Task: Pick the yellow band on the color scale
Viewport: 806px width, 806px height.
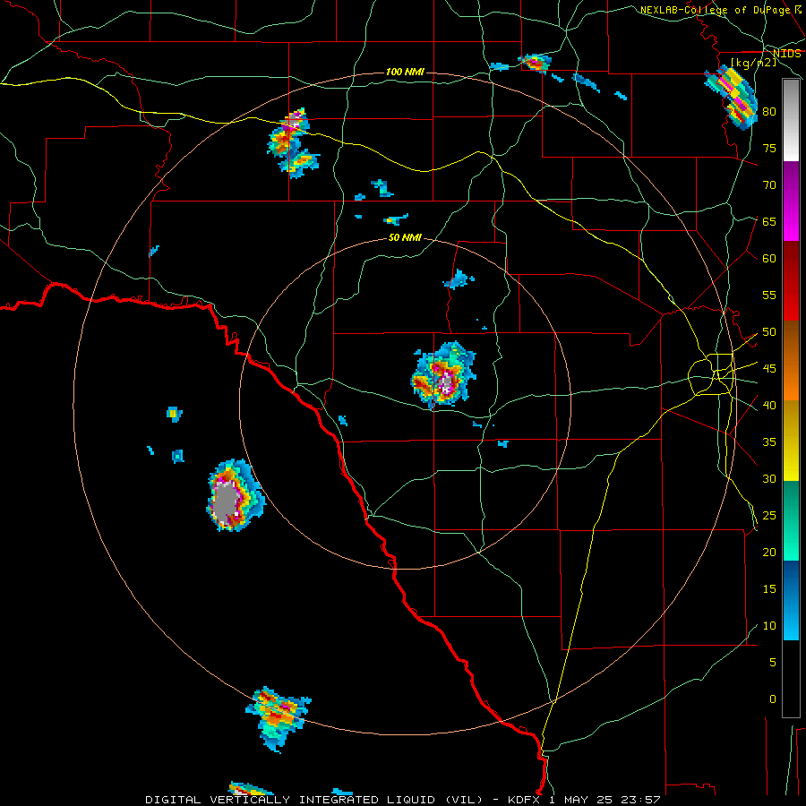Action: click(x=791, y=441)
